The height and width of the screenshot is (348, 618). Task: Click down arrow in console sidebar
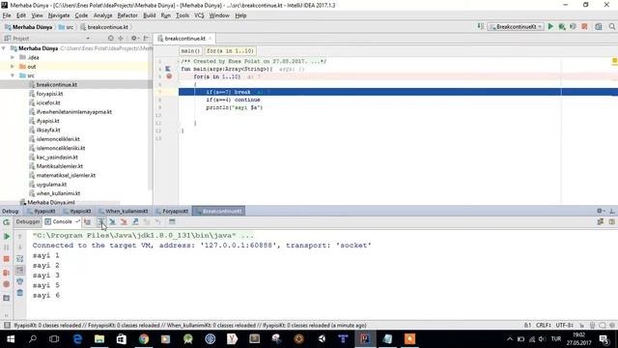tap(19, 247)
